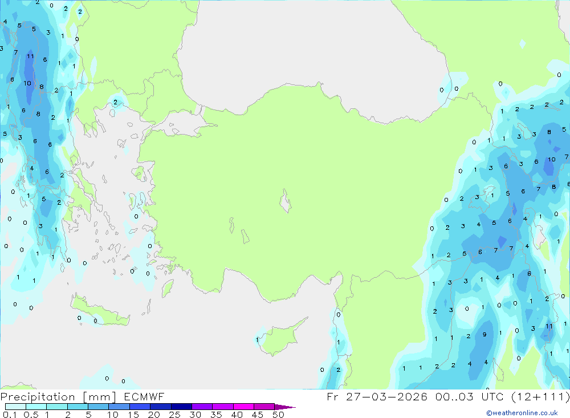Click the legend scale label "40"

[x=237, y=415]
